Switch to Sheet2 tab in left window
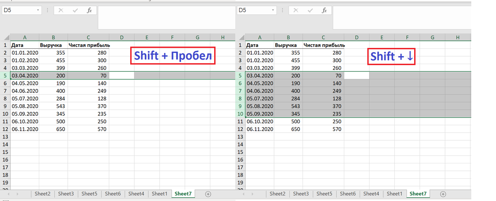 tap(43, 194)
